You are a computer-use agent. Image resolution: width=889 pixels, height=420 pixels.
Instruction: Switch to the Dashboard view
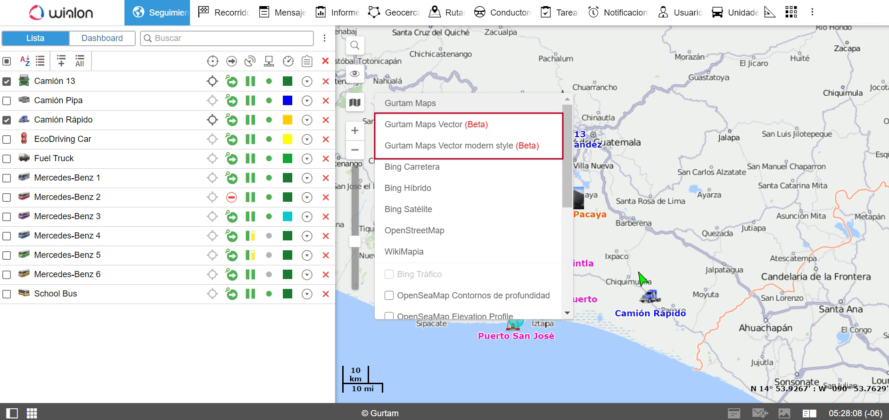[102, 38]
